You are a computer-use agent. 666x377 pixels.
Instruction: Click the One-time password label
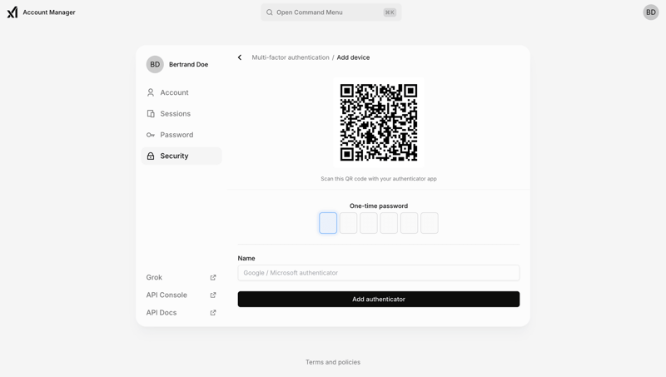tap(379, 206)
